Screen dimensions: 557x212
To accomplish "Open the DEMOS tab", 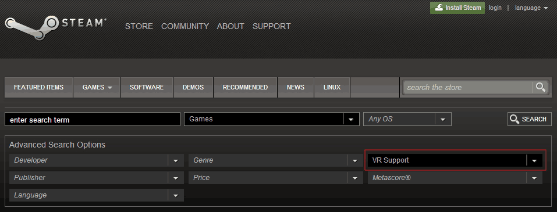I will 193,87.
